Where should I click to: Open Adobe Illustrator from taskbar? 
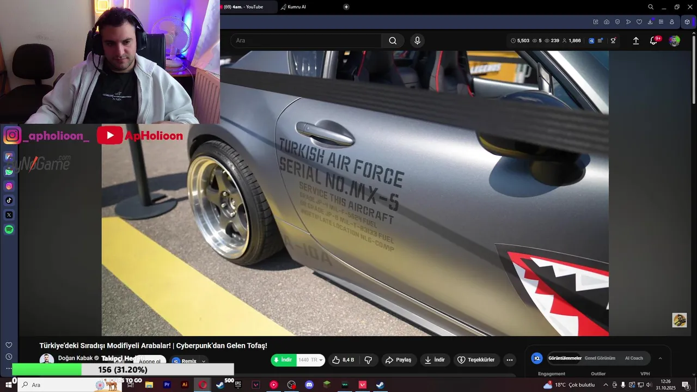click(x=185, y=385)
